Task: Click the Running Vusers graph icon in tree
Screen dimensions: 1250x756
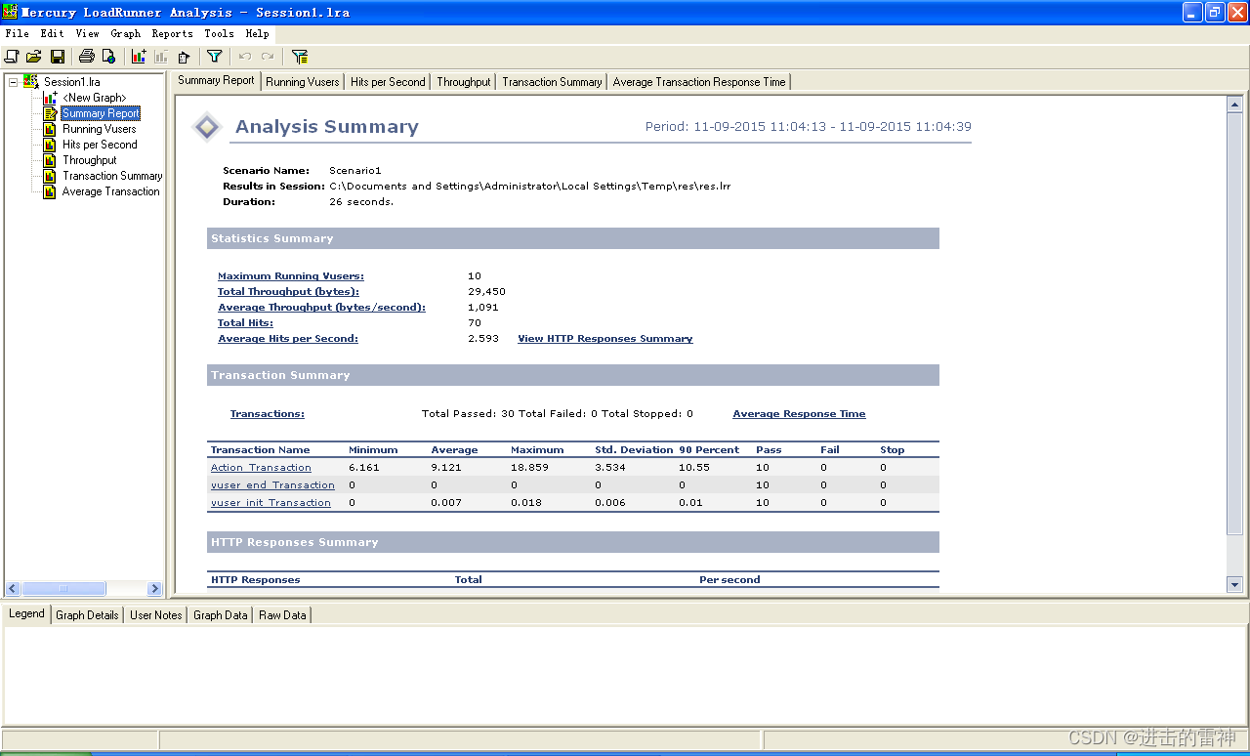Action: pyautogui.click(x=50, y=129)
